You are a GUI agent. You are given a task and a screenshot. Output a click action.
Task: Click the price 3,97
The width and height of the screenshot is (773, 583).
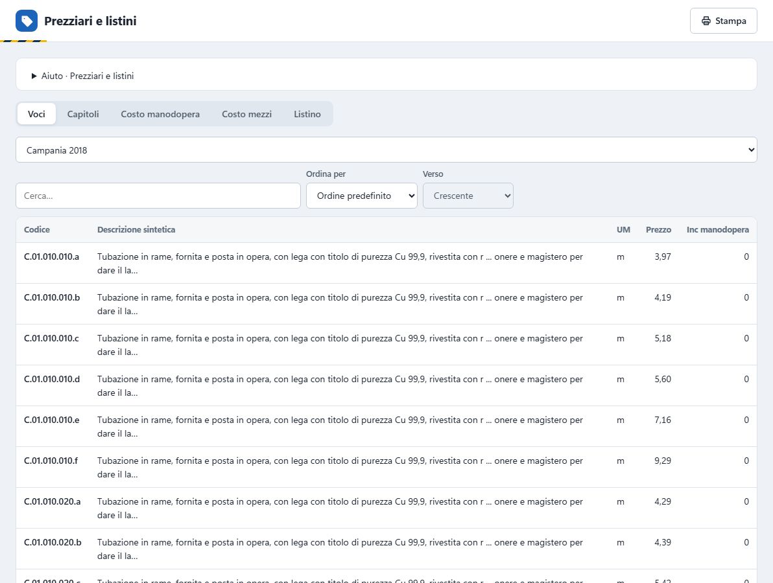point(663,257)
